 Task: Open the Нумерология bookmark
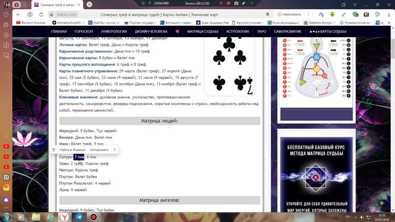pyautogui.click(x=355, y=23)
